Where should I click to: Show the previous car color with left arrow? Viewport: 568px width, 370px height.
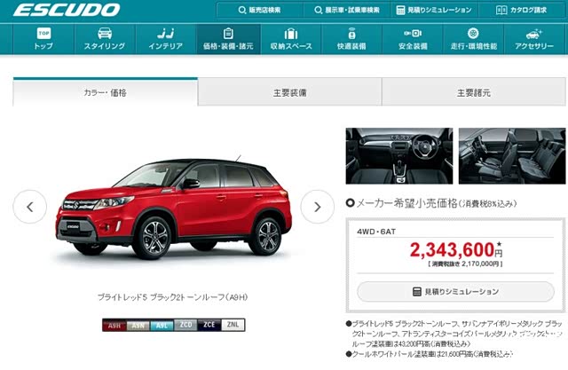point(29,207)
